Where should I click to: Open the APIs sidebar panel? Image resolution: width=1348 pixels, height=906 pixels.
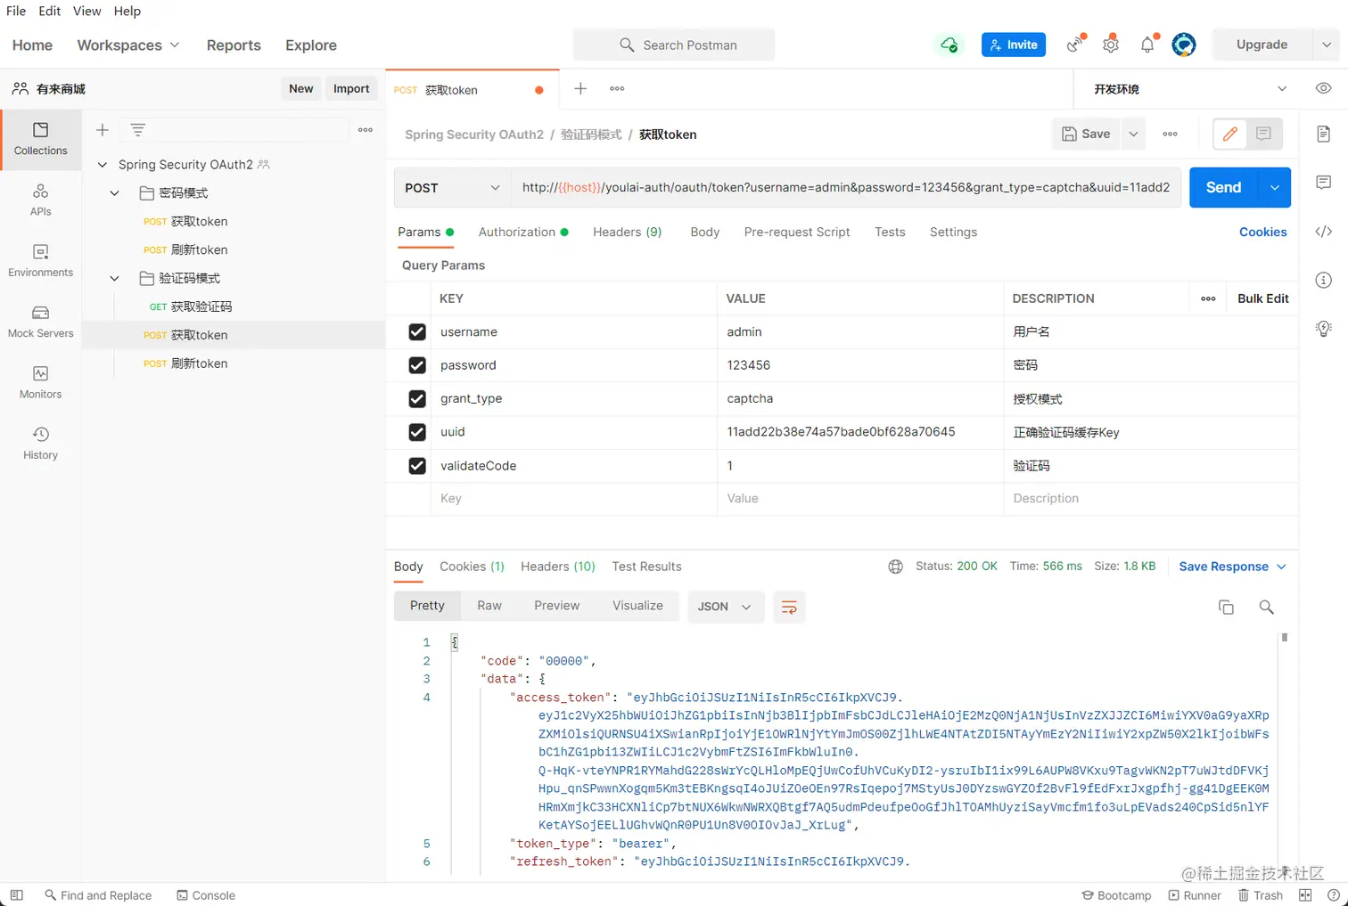click(40, 200)
